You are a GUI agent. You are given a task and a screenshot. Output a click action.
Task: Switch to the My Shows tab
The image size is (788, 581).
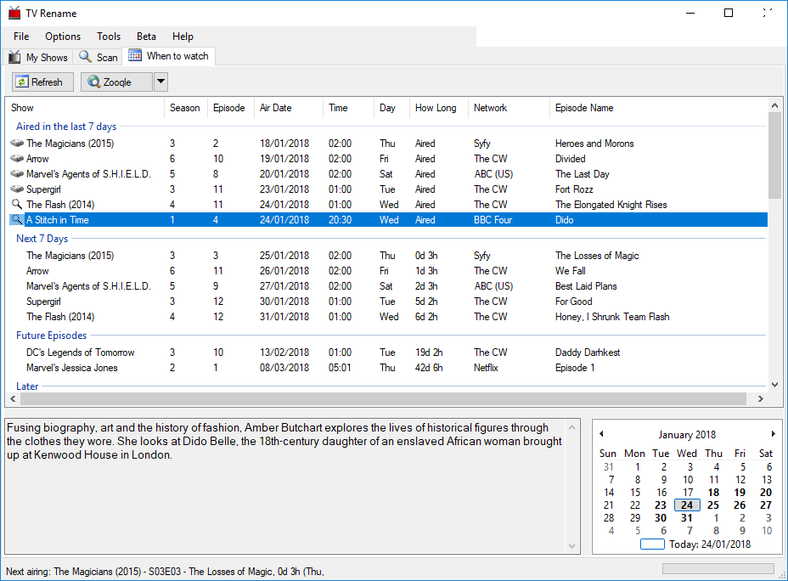click(38, 57)
